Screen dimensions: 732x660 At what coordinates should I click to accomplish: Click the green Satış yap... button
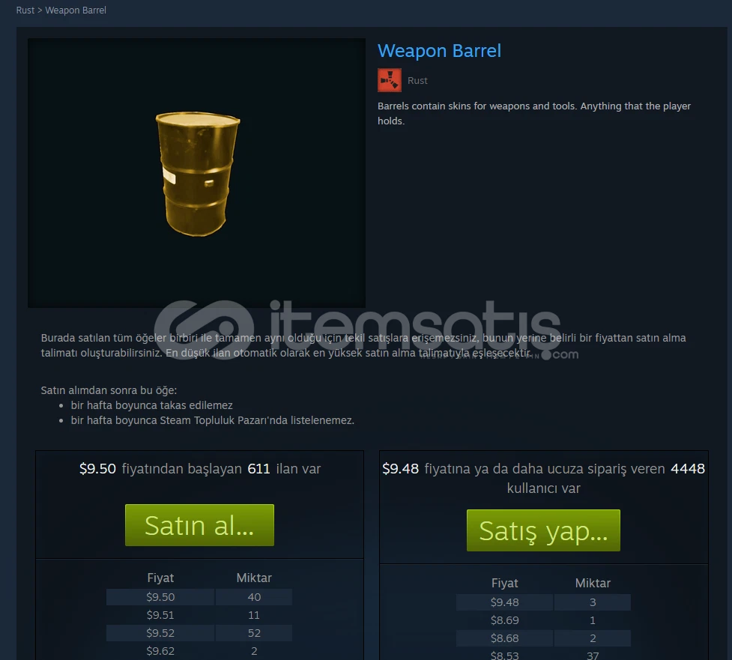point(543,530)
